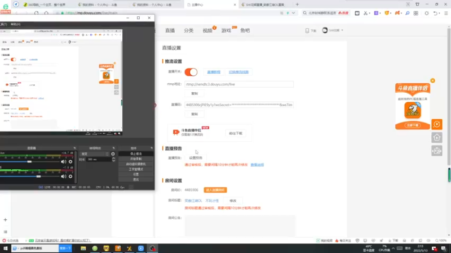Click the 设置预告 button
Screen dimensions: 451x253
click(196, 158)
